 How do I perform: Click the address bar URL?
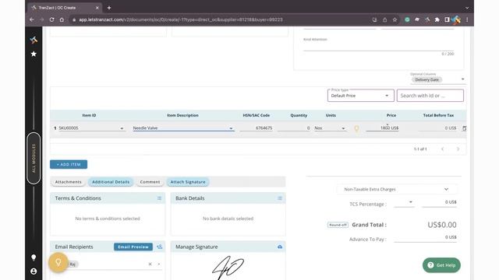pyautogui.click(x=181, y=19)
